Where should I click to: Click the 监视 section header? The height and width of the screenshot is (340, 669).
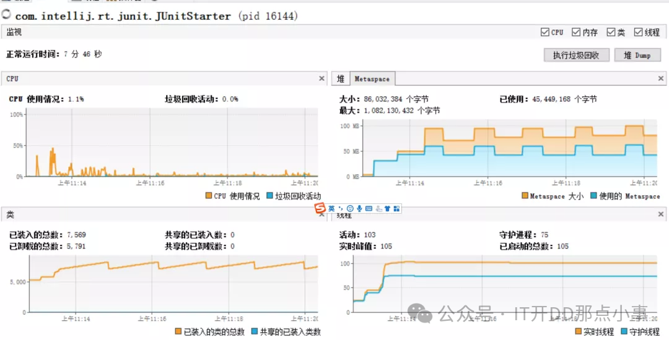(x=14, y=32)
